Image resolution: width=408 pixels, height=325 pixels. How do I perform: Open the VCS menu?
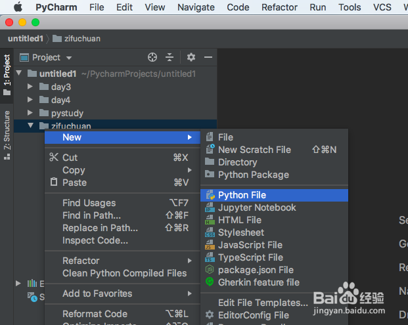coord(382,7)
